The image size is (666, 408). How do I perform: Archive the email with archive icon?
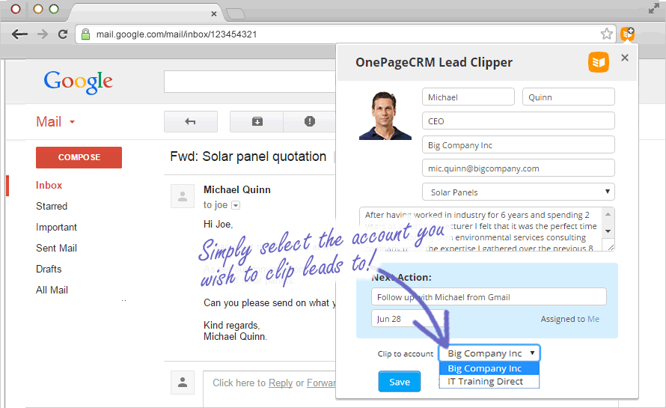[257, 121]
